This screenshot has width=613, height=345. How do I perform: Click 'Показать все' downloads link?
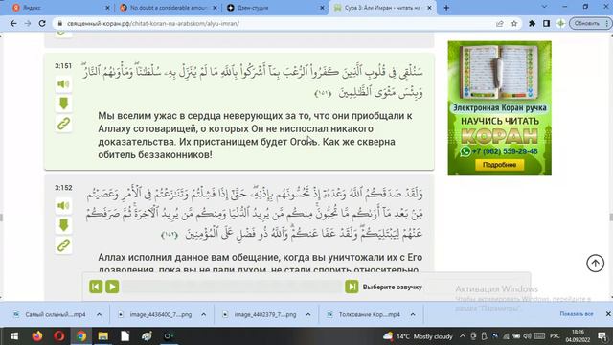pyautogui.click(x=577, y=314)
